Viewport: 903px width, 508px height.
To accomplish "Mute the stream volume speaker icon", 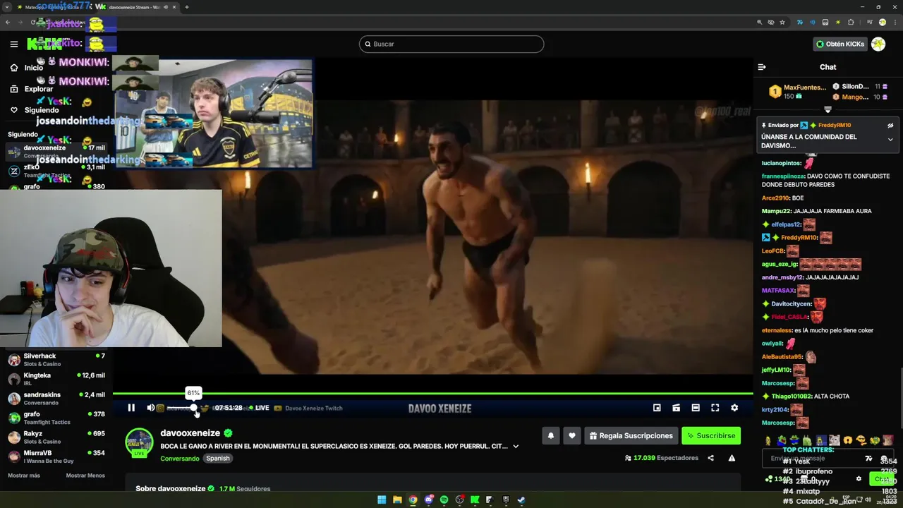I will tap(150, 408).
